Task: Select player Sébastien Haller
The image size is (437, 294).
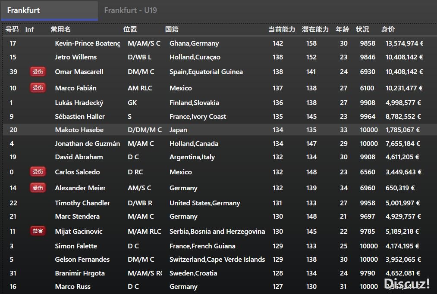Action: (x=80, y=117)
